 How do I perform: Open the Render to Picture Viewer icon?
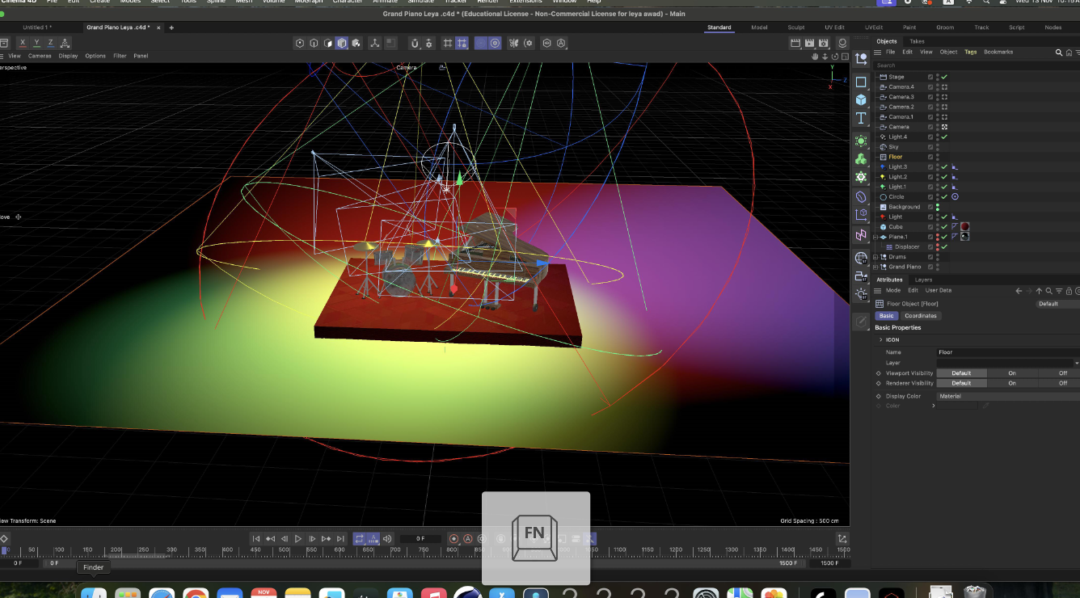click(810, 43)
